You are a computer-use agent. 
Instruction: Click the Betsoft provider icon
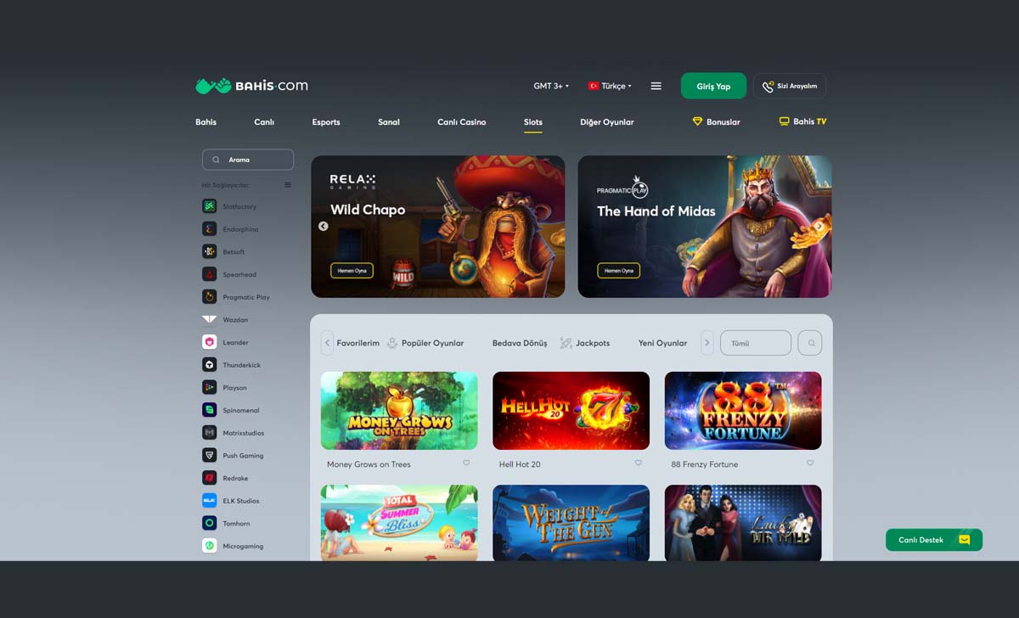pyautogui.click(x=209, y=251)
